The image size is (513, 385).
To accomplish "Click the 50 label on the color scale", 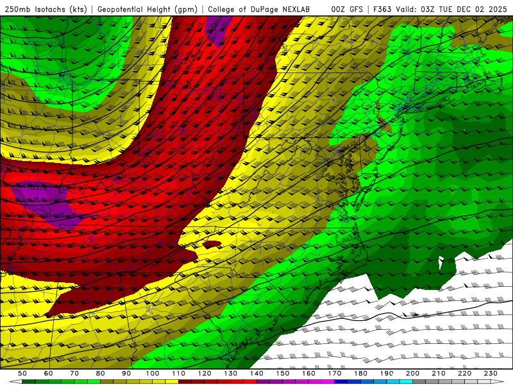I will (x=22, y=373).
